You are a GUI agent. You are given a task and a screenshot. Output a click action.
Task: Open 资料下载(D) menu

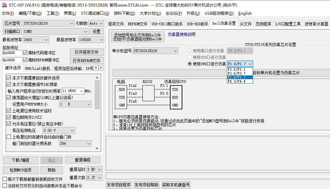click(124, 13)
